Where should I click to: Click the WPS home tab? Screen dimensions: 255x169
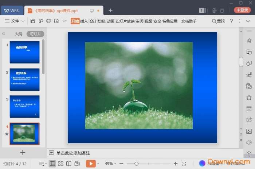[x=12, y=11]
